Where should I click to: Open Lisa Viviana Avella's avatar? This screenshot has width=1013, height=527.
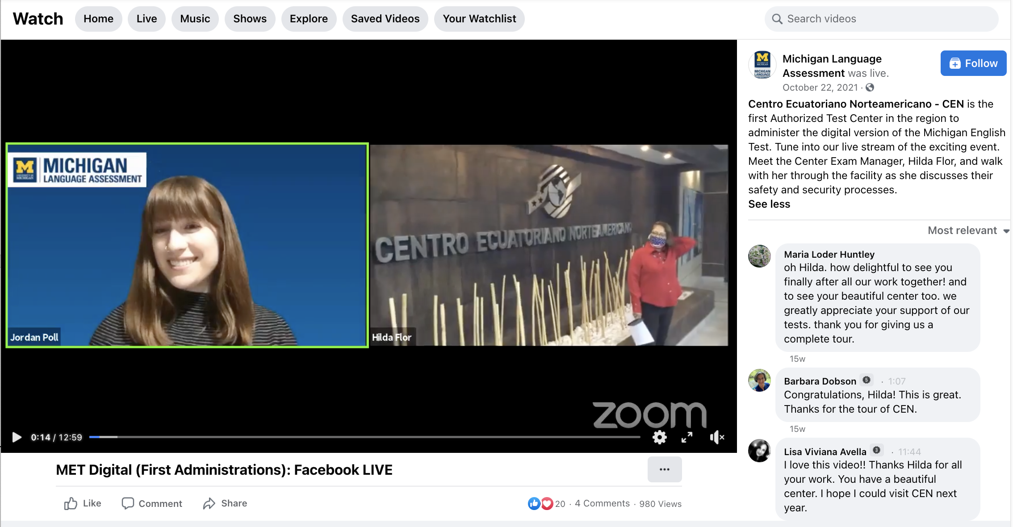(759, 451)
